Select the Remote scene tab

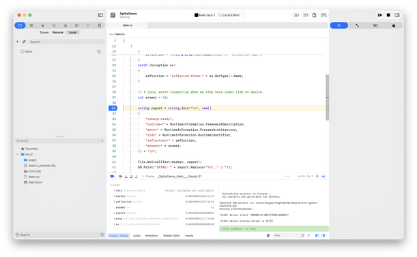(x=58, y=33)
